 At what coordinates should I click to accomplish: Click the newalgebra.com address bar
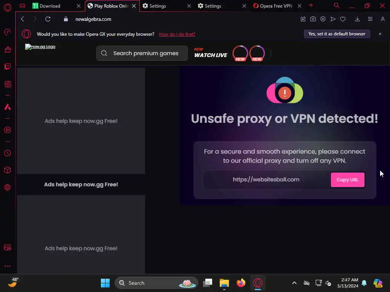(x=93, y=19)
